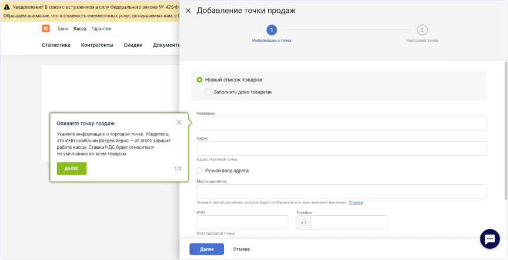Open the Скидки section
Screen dimensions: 508x260
(x=133, y=45)
